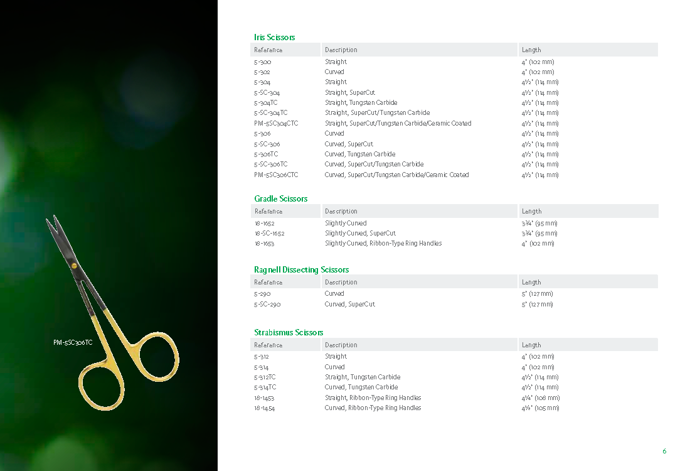Screen dimensions: 690x471
Task: Select the Ragnell Dissecting Scissors heading
Action: click(301, 269)
